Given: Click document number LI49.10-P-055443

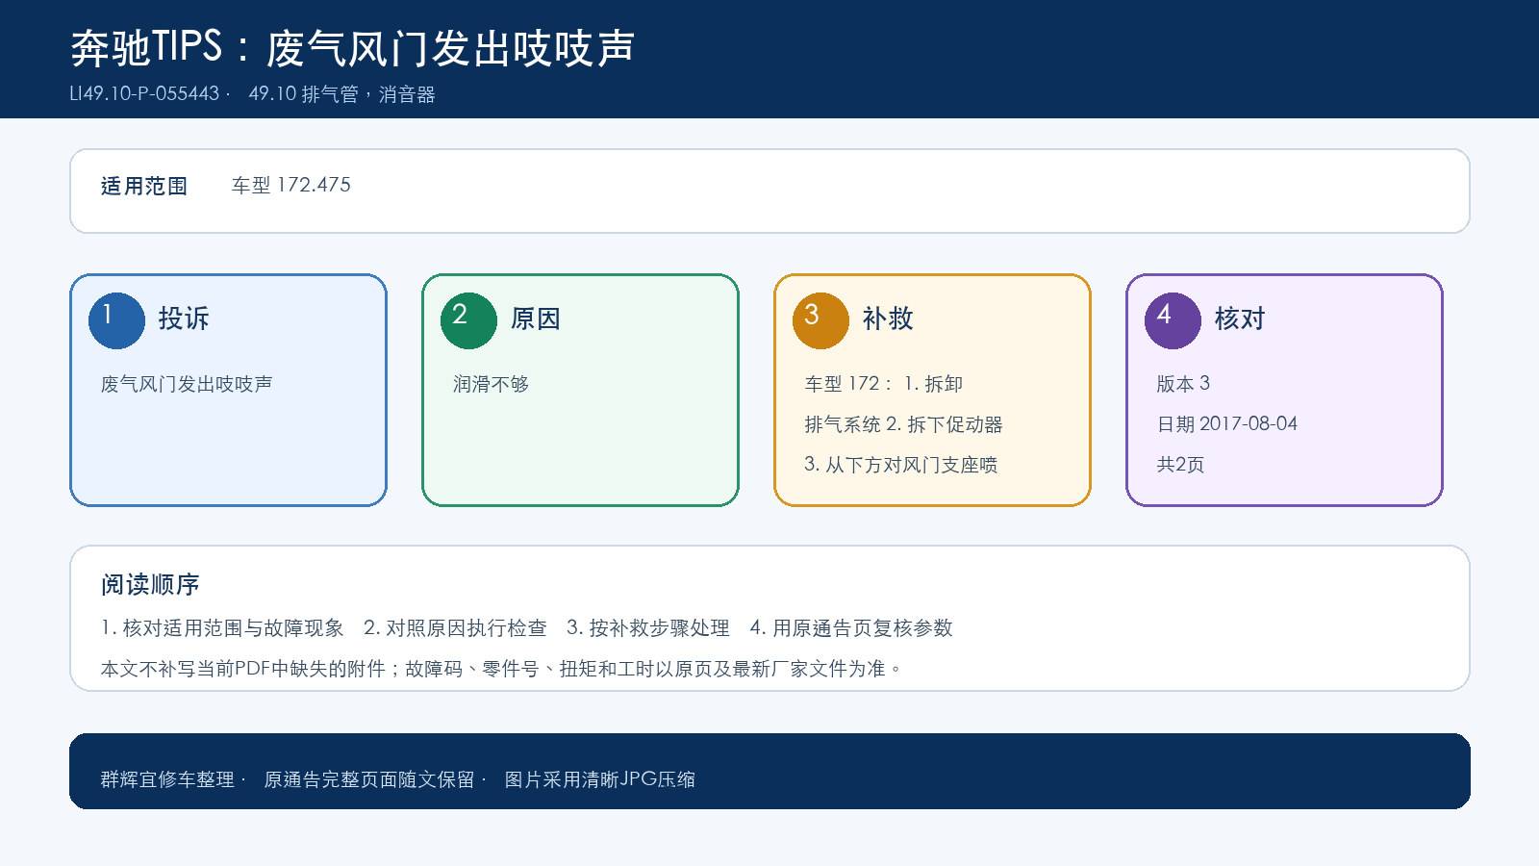Looking at the screenshot, I should (x=144, y=94).
